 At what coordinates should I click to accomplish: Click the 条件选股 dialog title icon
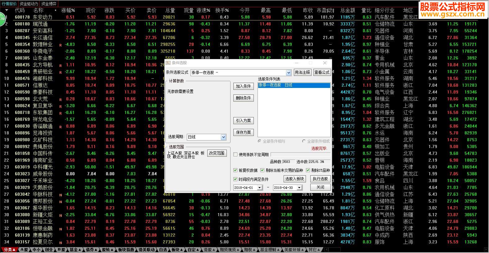coord(168,63)
